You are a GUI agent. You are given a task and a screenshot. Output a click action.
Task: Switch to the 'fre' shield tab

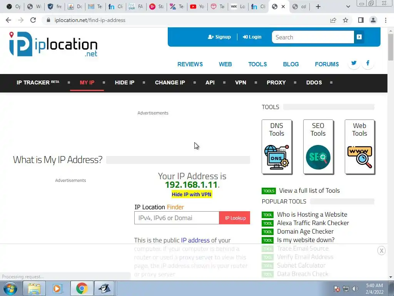(x=55, y=7)
